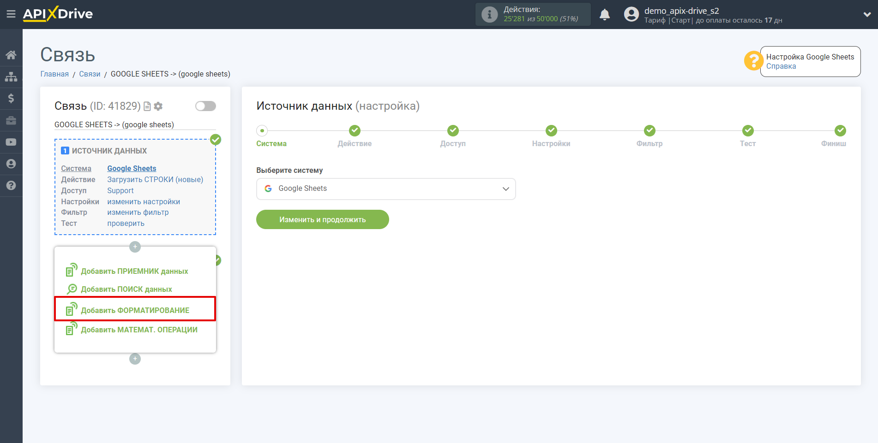Select Добавить МАТЕМАТ. ОПЕРАЦИИ
The width and height of the screenshot is (878, 443).
point(132,329)
